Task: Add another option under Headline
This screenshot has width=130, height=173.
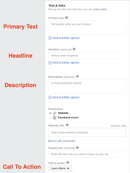Action: [64, 63]
